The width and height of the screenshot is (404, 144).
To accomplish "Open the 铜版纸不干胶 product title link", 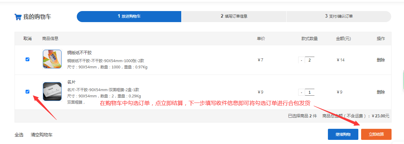I will click(x=80, y=53).
